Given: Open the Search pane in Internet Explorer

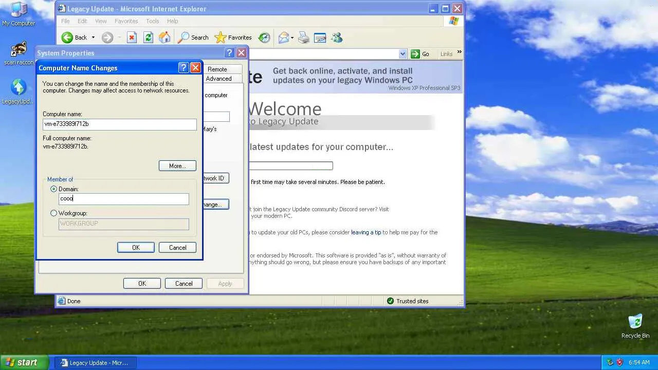Looking at the screenshot, I should click(x=193, y=38).
